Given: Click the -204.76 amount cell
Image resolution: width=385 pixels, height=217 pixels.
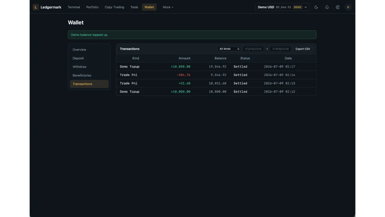Looking at the screenshot, I should [183, 75].
